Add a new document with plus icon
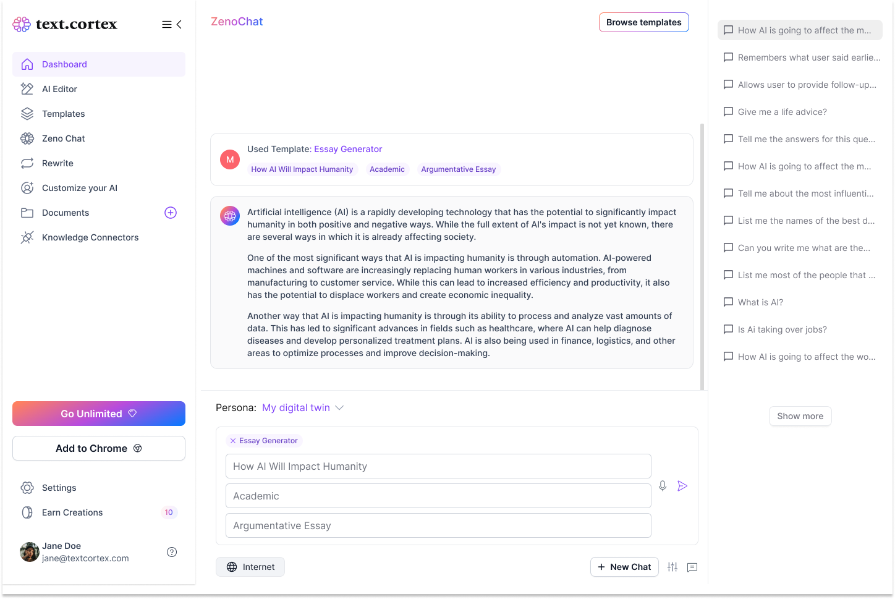The width and height of the screenshot is (895, 599). [x=171, y=213]
